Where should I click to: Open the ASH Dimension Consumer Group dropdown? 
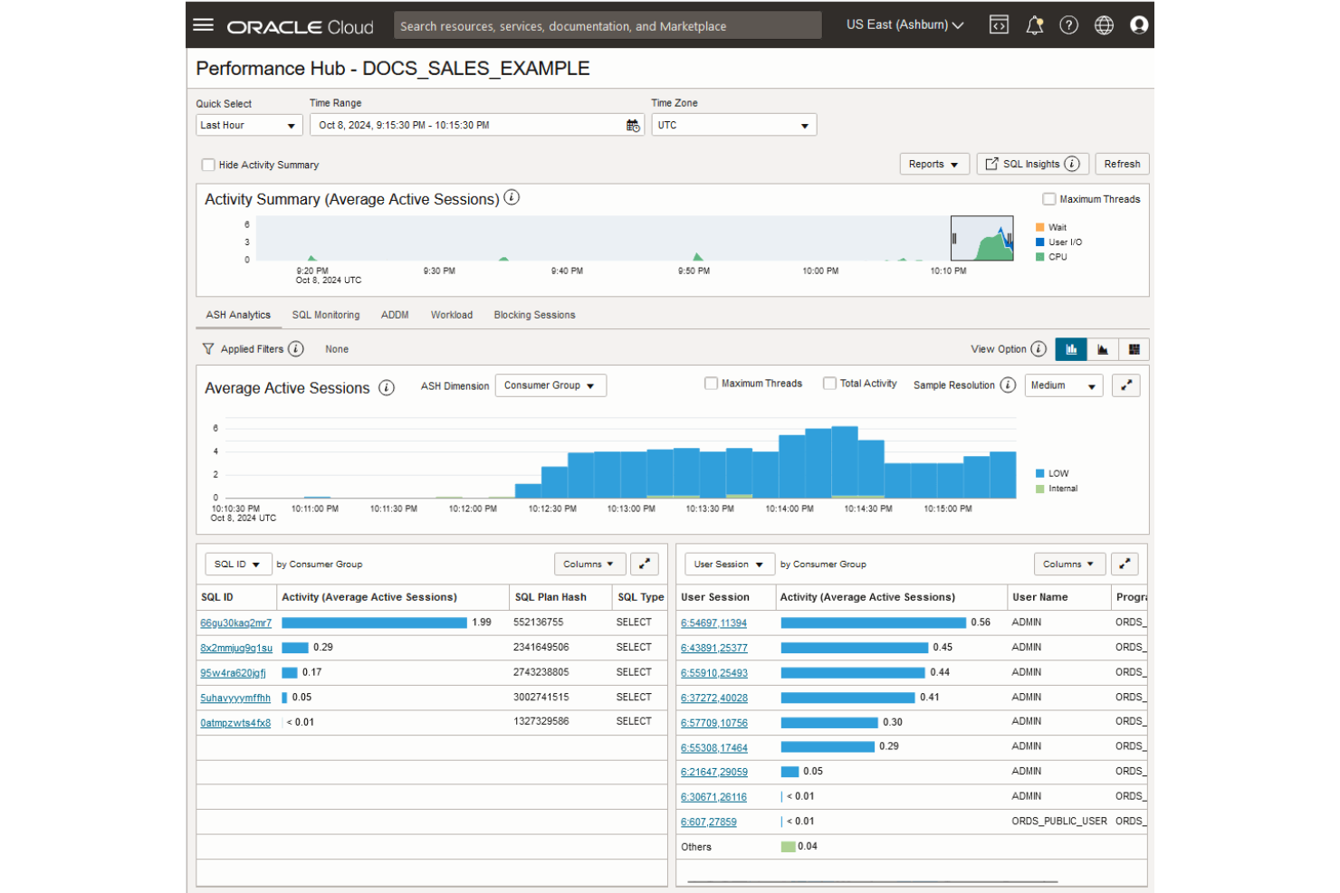pos(550,385)
